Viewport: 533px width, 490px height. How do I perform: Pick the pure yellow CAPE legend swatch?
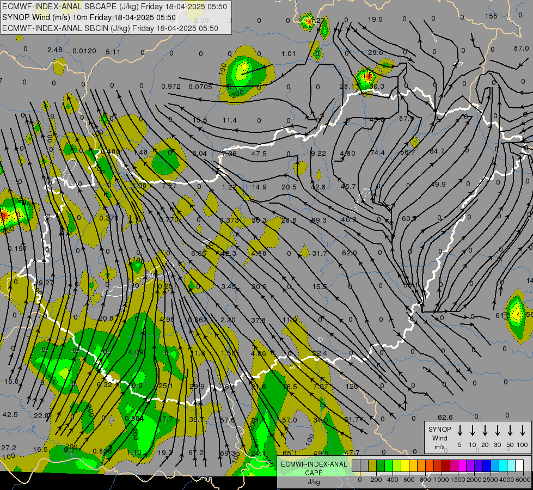coord(405,465)
